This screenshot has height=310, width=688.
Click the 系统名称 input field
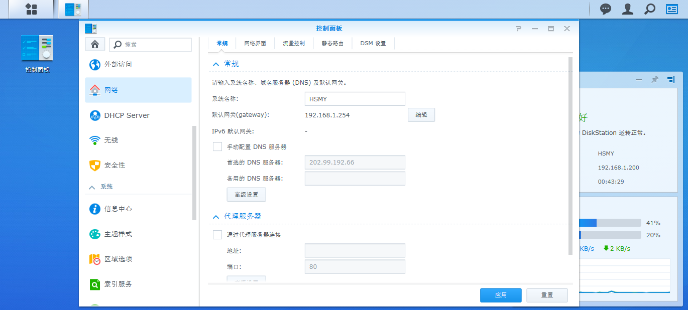(x=355, y=99)
